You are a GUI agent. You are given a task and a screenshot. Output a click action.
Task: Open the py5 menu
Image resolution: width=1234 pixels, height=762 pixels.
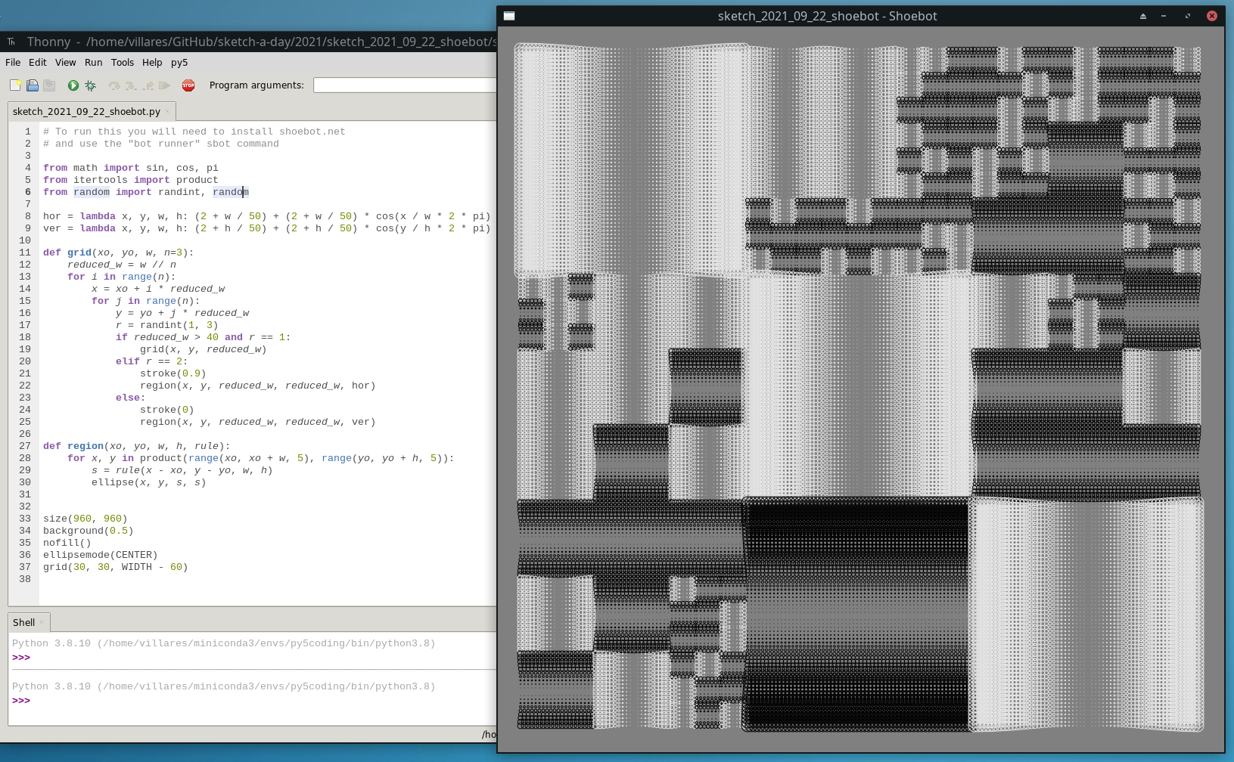179,63
